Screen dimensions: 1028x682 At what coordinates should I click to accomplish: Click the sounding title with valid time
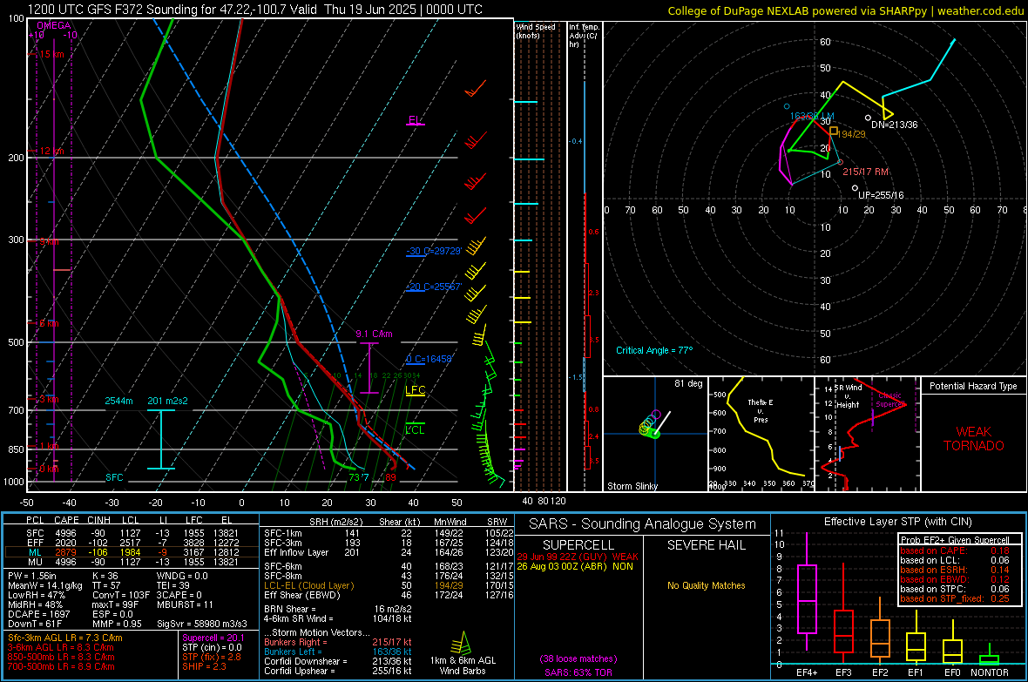tap(255, 10)
